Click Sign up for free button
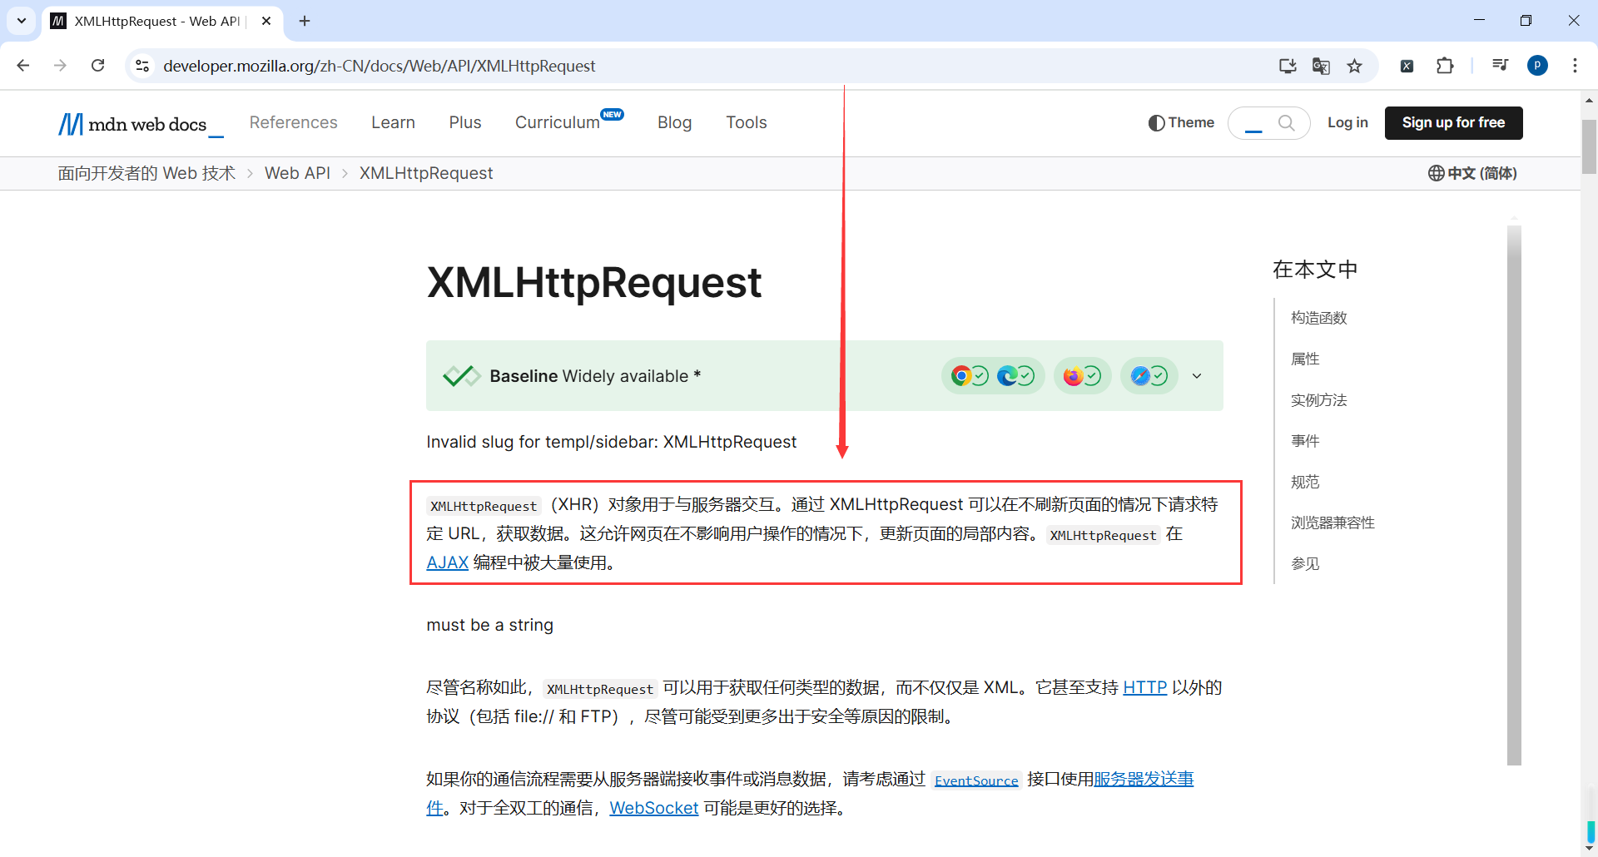 (1453, 123)
